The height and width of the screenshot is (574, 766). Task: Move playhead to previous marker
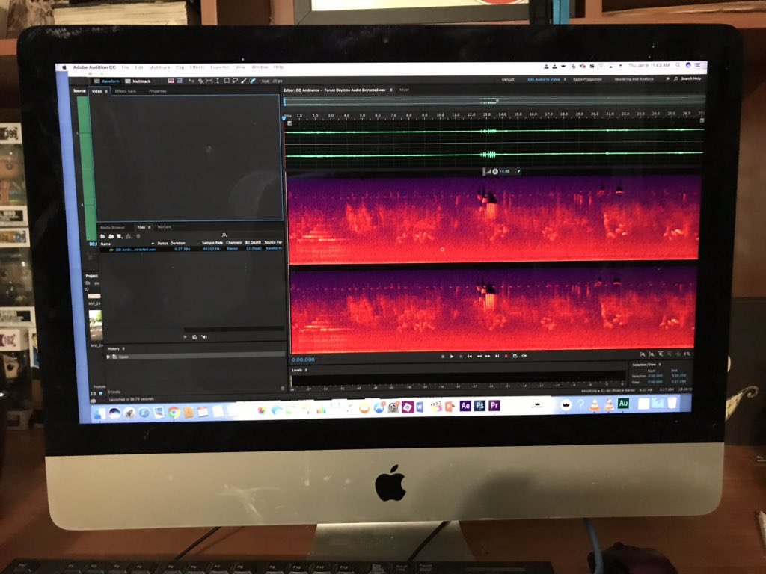[x=470, y=357]
